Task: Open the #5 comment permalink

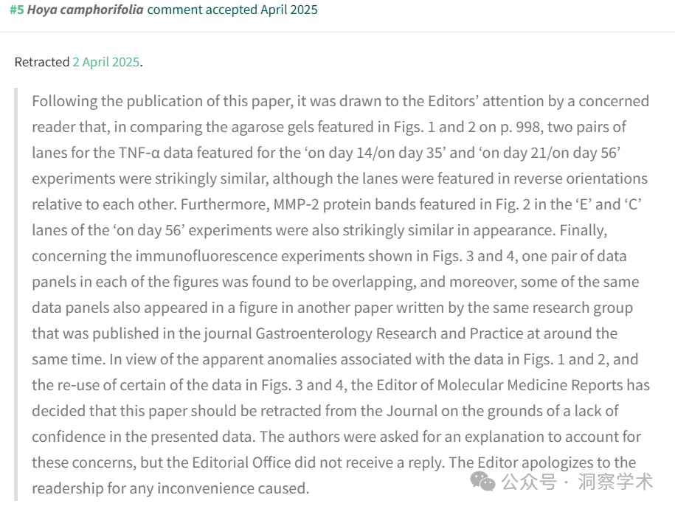Action: pyautogui.click(x=17, y=10)
